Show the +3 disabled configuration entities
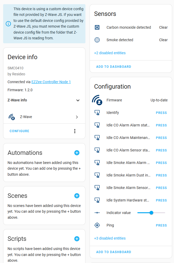This screenshot has height=263, width=174. [x=110, y=238]
